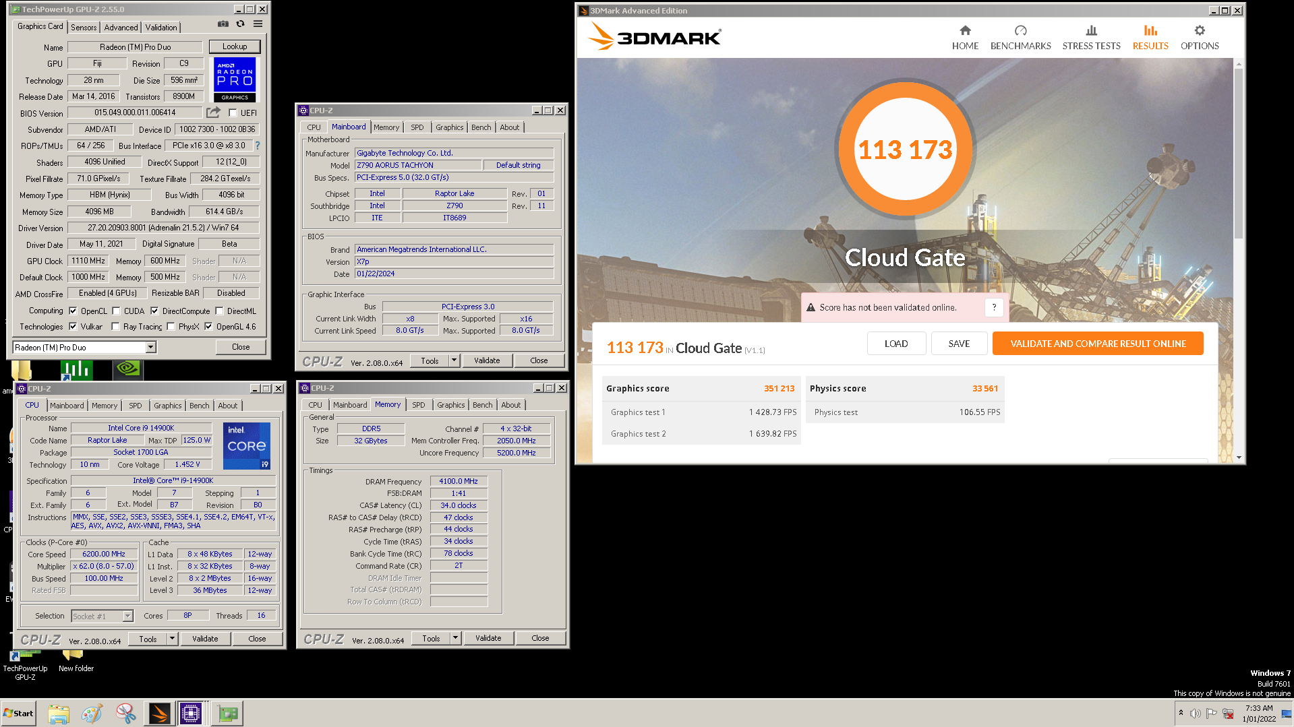The width and height of the screenshot is (1294, 727).
Task: Switch to CPU-Z via its taskbar icon
Action: [x=191, y=714]
